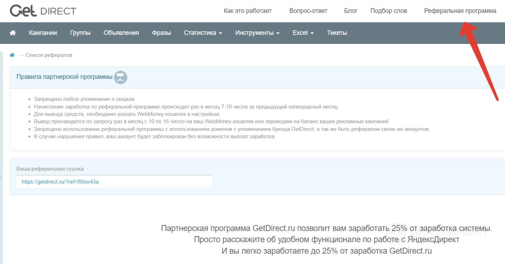Screen dimensions: 505x264
Task: Visit the Вопрос-ответ page
Action: point(309,11)
